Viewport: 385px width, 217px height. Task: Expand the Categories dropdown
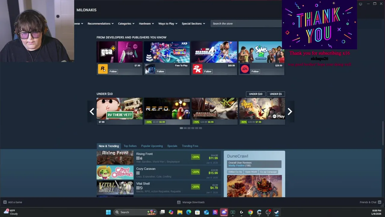pos(126,24)
